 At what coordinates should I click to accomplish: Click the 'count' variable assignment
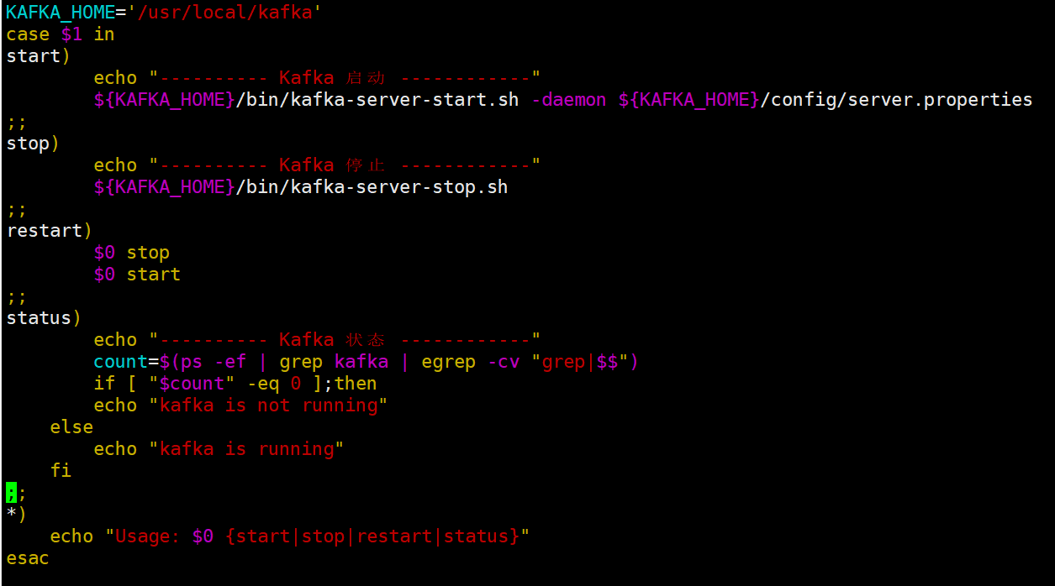pyautogui.click(x=121, y=362)
